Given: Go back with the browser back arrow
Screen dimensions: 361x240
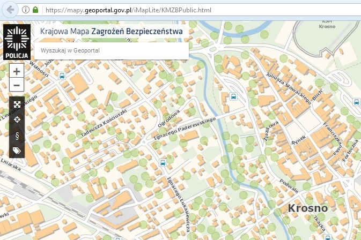Looking at the screenshot, I should tap(10, 10).
